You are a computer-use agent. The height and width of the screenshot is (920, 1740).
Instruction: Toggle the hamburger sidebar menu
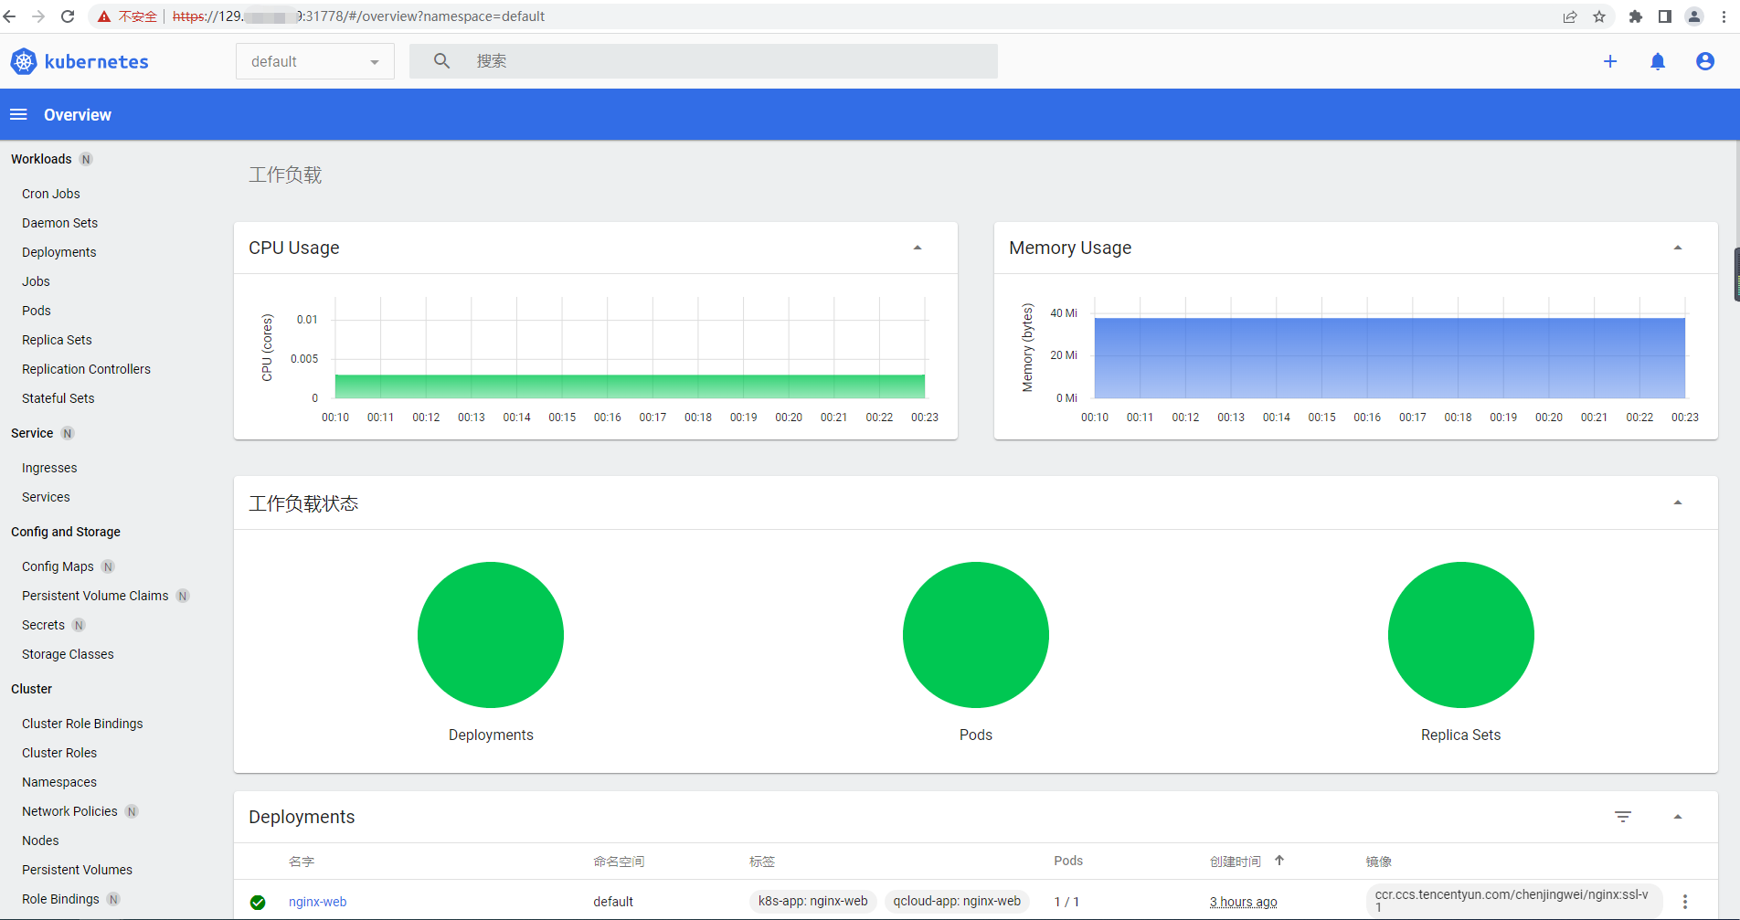(18, 114)
